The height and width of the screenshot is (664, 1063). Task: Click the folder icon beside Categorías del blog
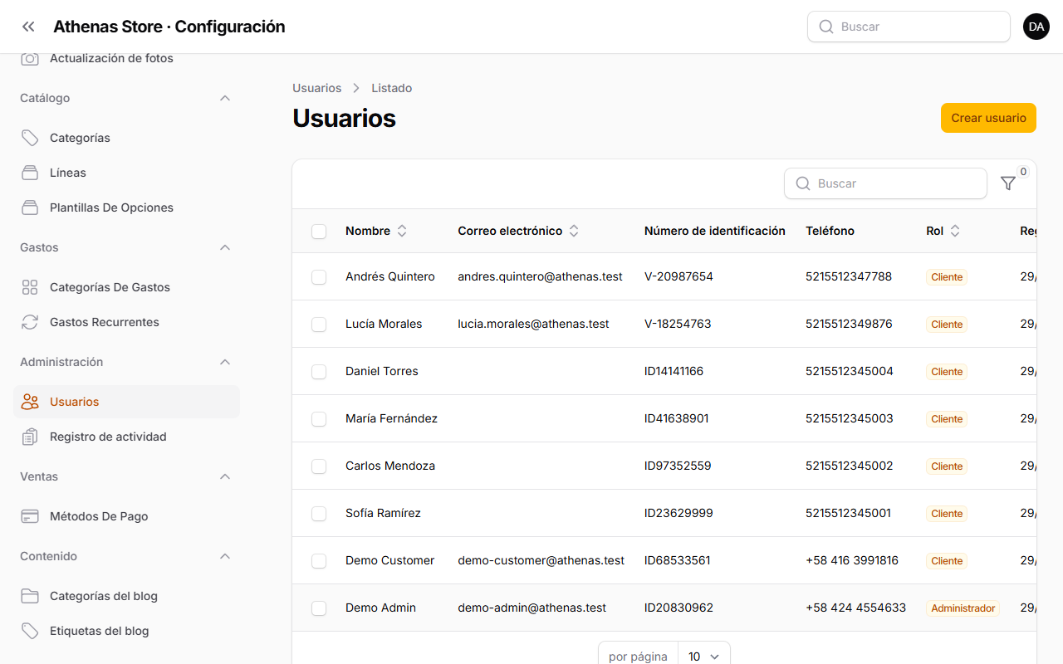30,596
